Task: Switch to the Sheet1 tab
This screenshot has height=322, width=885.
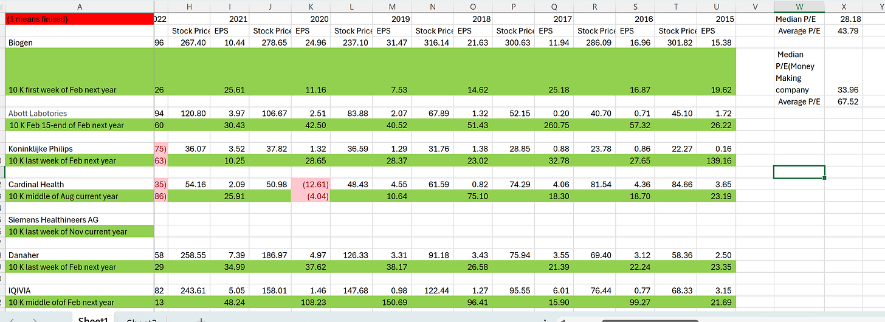Action: [93, 318]
